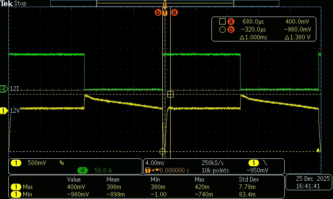This screenshot has width=333, height=199.
Task: Click the 4.00ms timebase readout
Action: click(x=155, y=163)
